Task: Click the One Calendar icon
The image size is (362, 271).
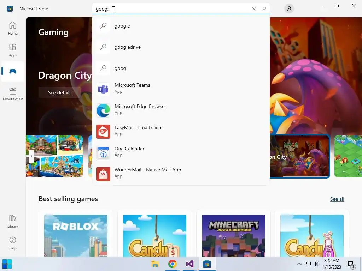Action: [x=103, y=152]
